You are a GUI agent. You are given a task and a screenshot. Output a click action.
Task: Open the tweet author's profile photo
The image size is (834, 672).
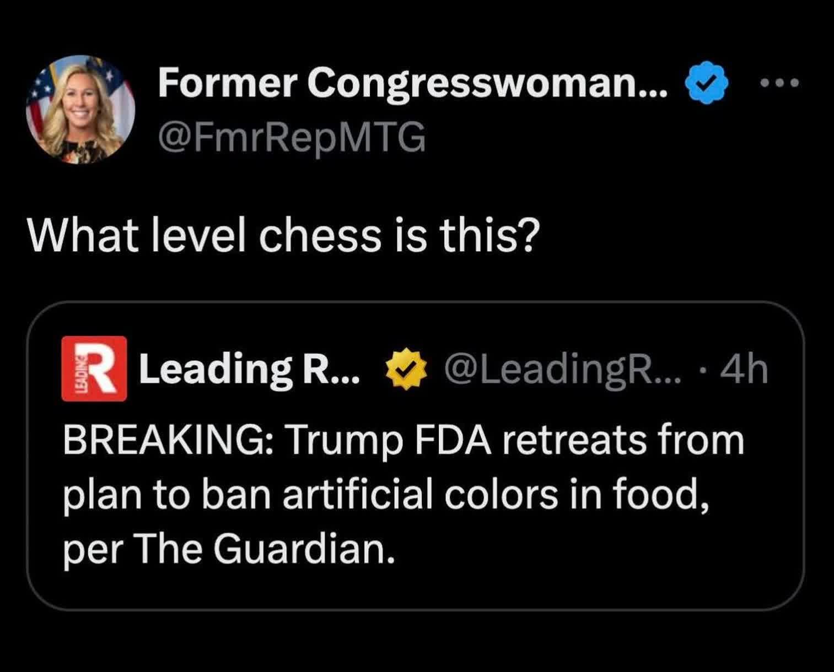tap(80, 109)
